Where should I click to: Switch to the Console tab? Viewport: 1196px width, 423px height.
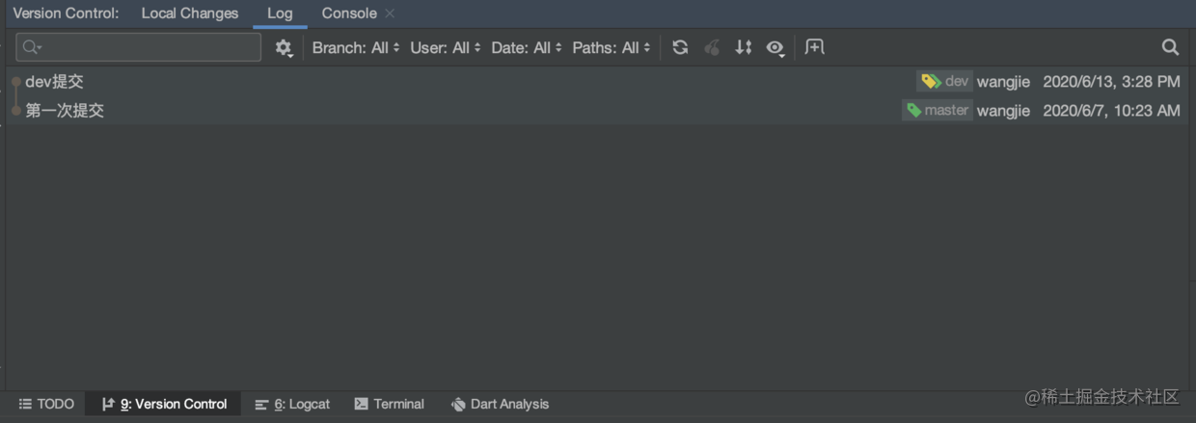[349, 13]
